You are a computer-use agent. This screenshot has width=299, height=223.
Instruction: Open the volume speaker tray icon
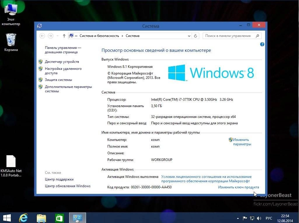tap(259, 218)
